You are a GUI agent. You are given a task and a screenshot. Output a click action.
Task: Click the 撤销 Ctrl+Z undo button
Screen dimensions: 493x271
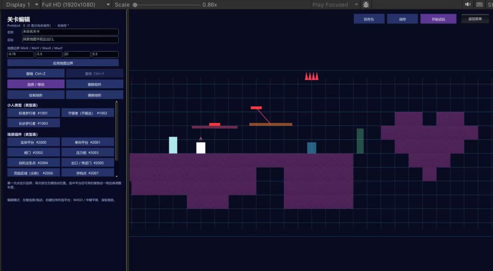click(x=36, y=73)
